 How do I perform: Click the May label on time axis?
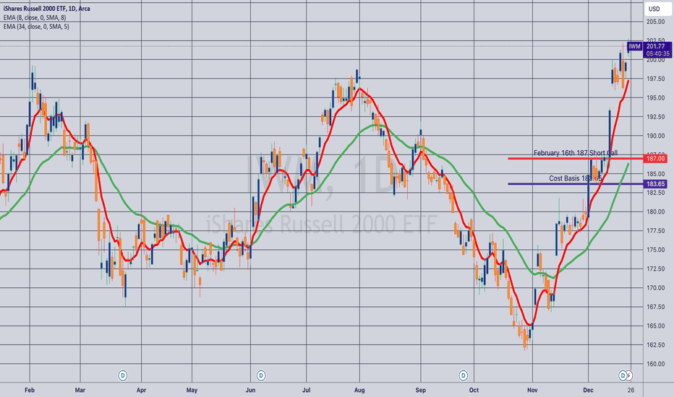tap(192, 390)
